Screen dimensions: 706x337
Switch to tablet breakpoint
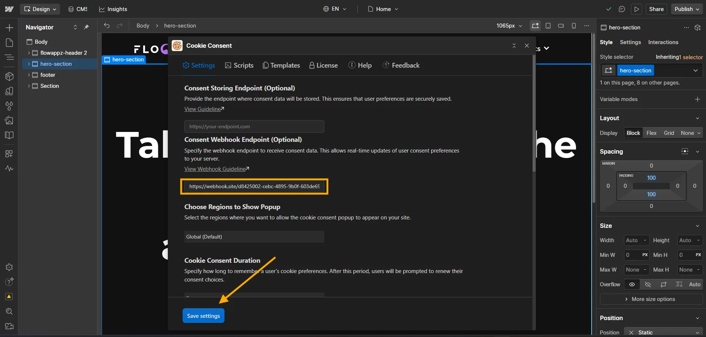548,26
